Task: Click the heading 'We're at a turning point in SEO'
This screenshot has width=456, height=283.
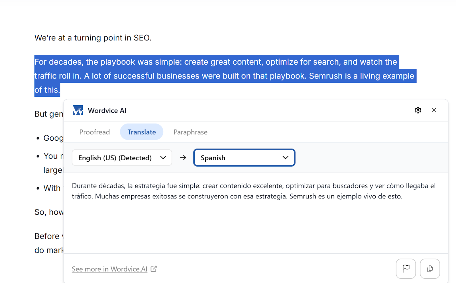Action: (x=93, y=37)
